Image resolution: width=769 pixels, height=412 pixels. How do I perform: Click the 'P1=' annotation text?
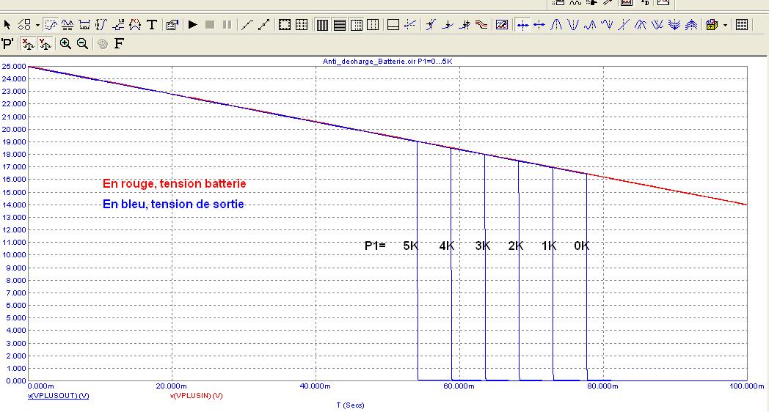375,246
